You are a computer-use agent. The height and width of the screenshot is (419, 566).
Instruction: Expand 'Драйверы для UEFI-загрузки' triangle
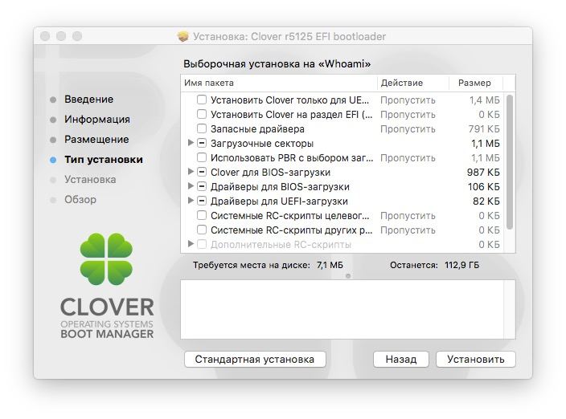[x=191, y=201]
